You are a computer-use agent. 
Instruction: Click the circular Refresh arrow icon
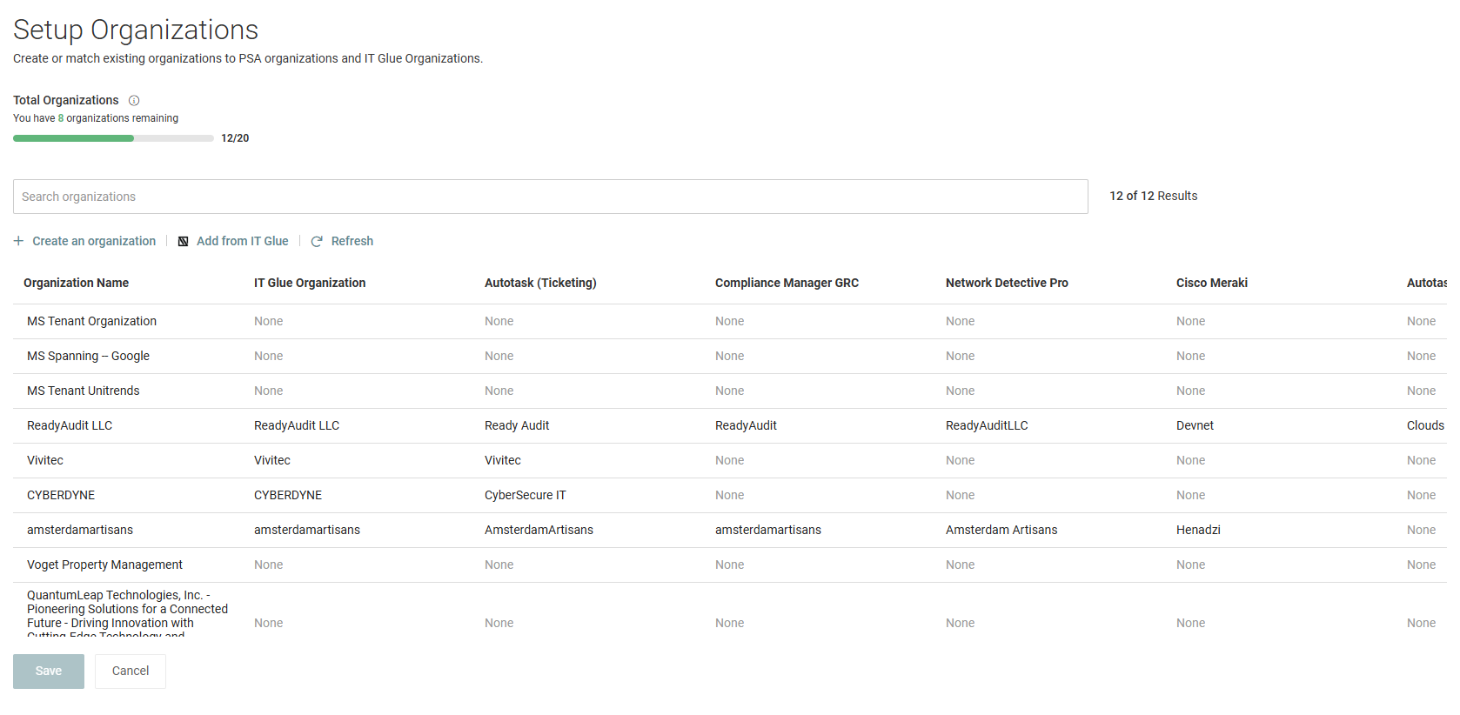[x=317, y=242]
